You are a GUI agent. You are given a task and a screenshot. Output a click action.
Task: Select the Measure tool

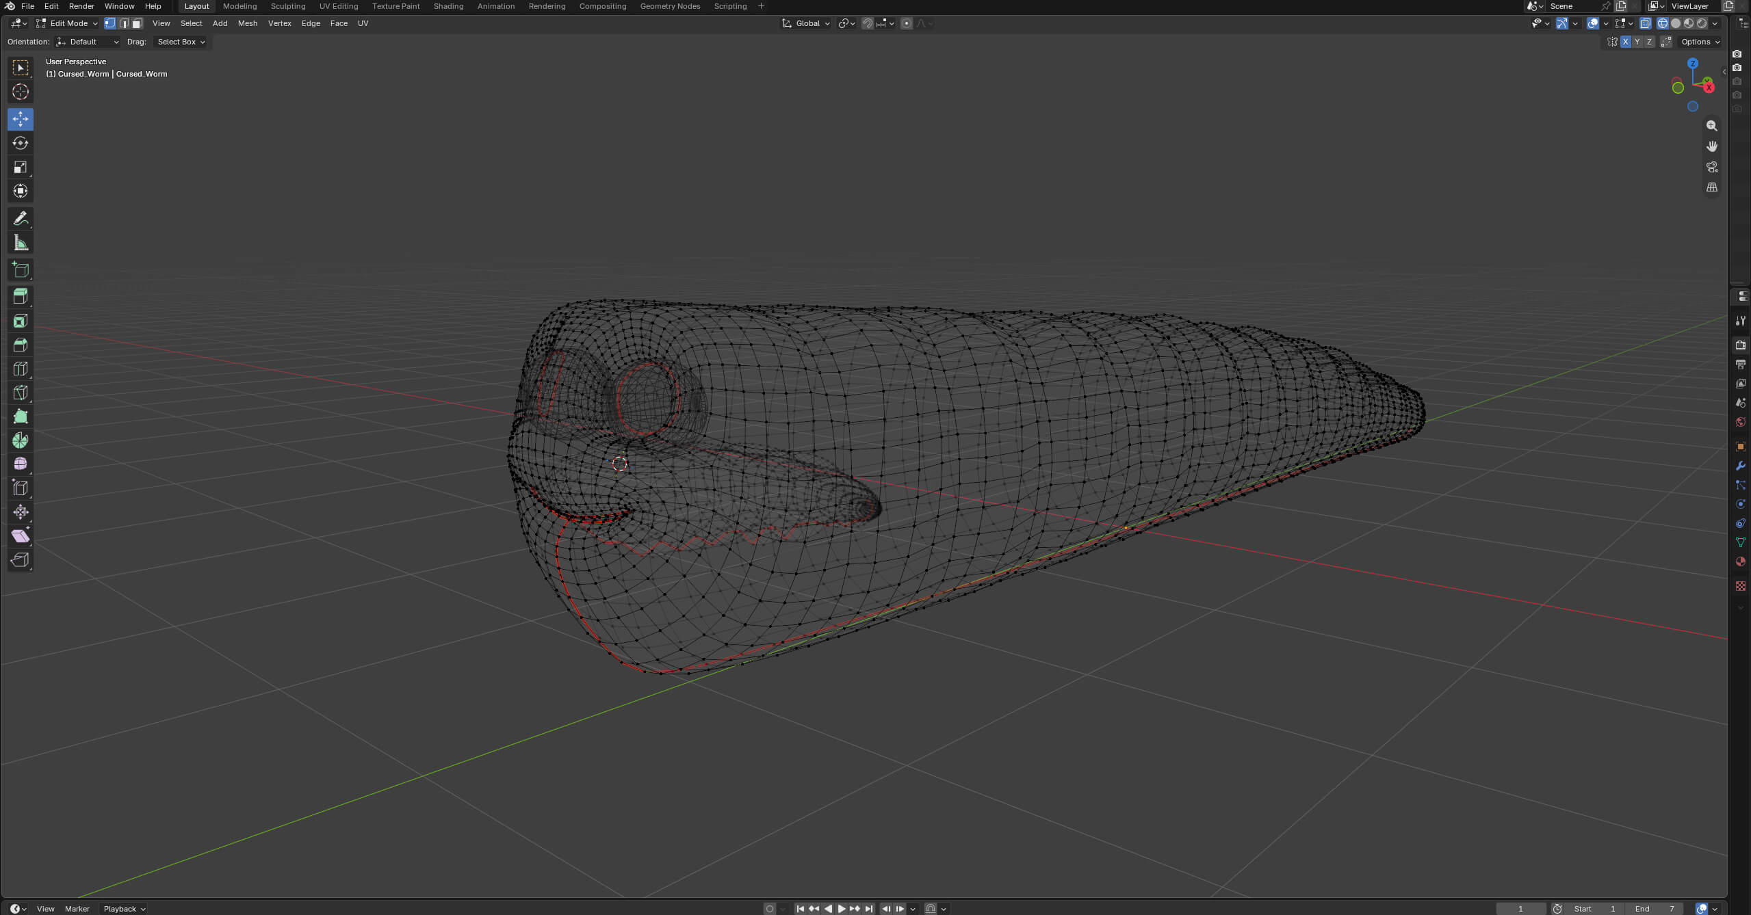tap(21, 243)
